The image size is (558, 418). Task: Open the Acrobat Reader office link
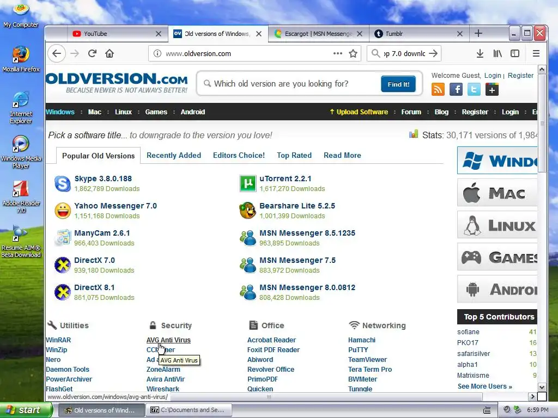[271, 340]
